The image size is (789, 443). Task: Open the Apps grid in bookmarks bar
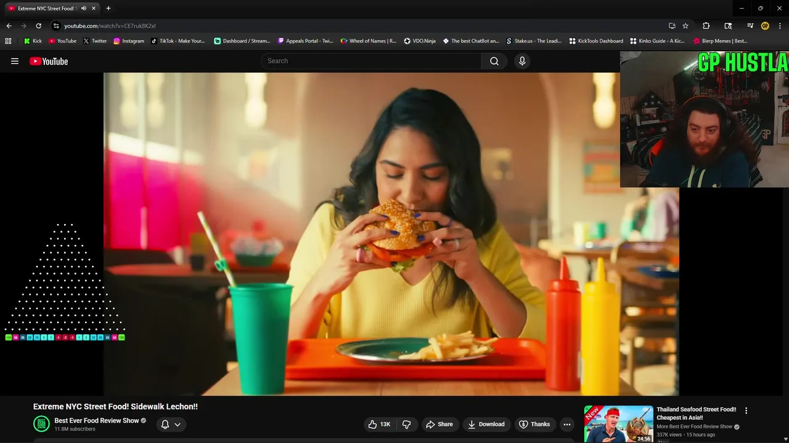8,41
